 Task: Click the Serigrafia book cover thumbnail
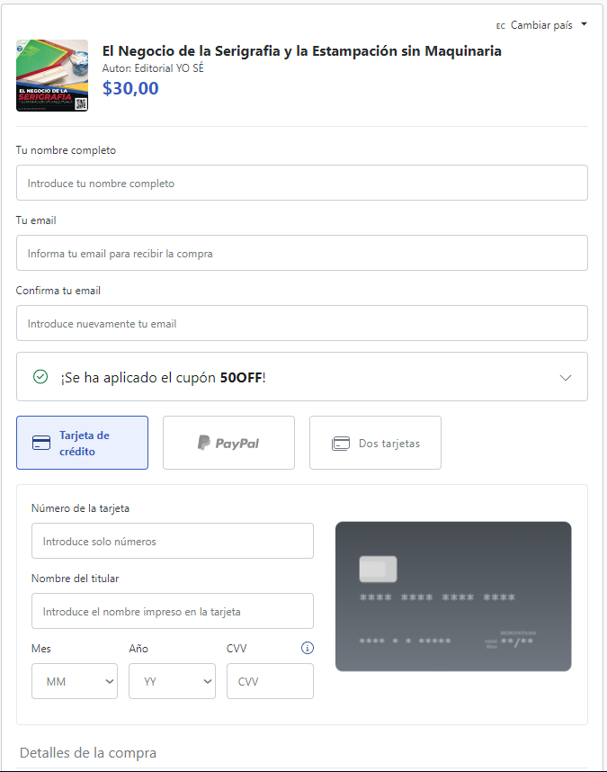point(52,76)
